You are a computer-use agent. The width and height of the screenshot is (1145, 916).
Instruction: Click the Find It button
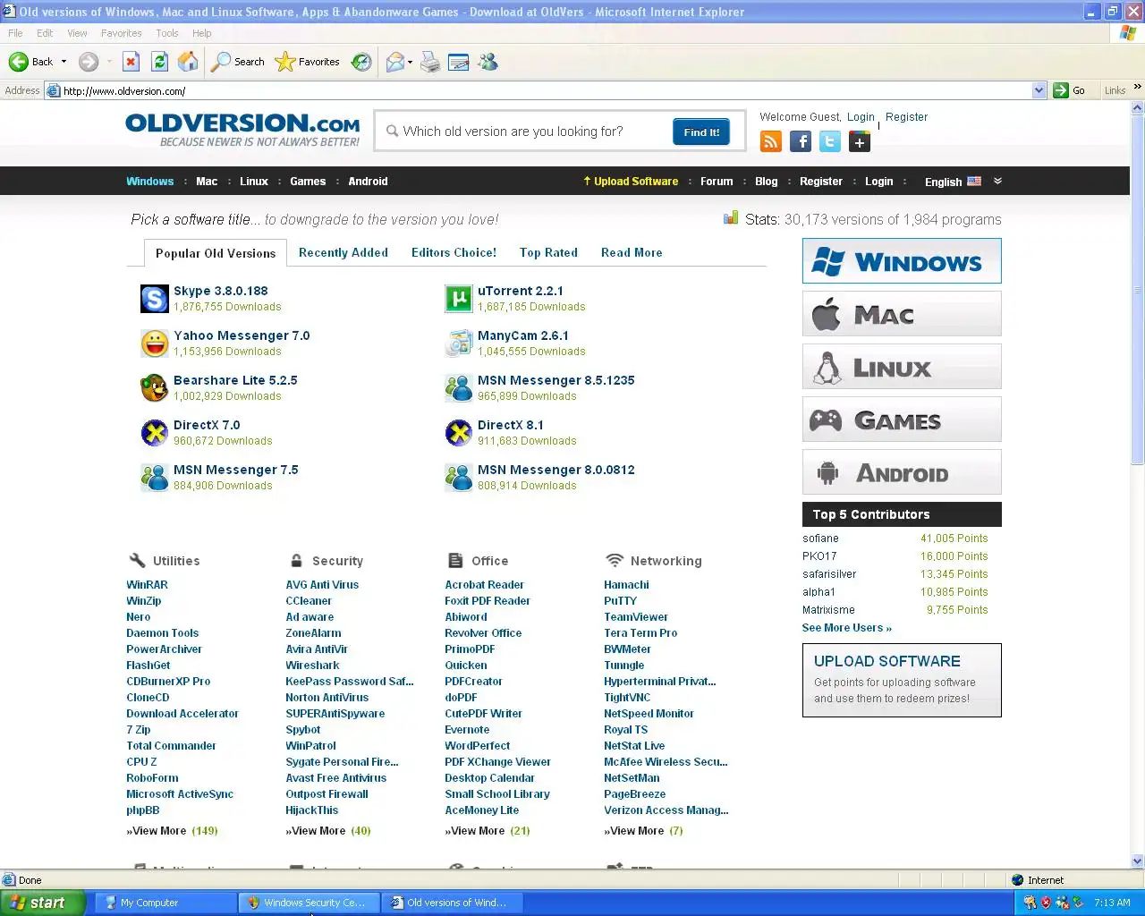[x=701, y=131]
